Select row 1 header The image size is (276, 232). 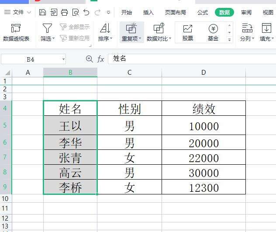(6, 81)
